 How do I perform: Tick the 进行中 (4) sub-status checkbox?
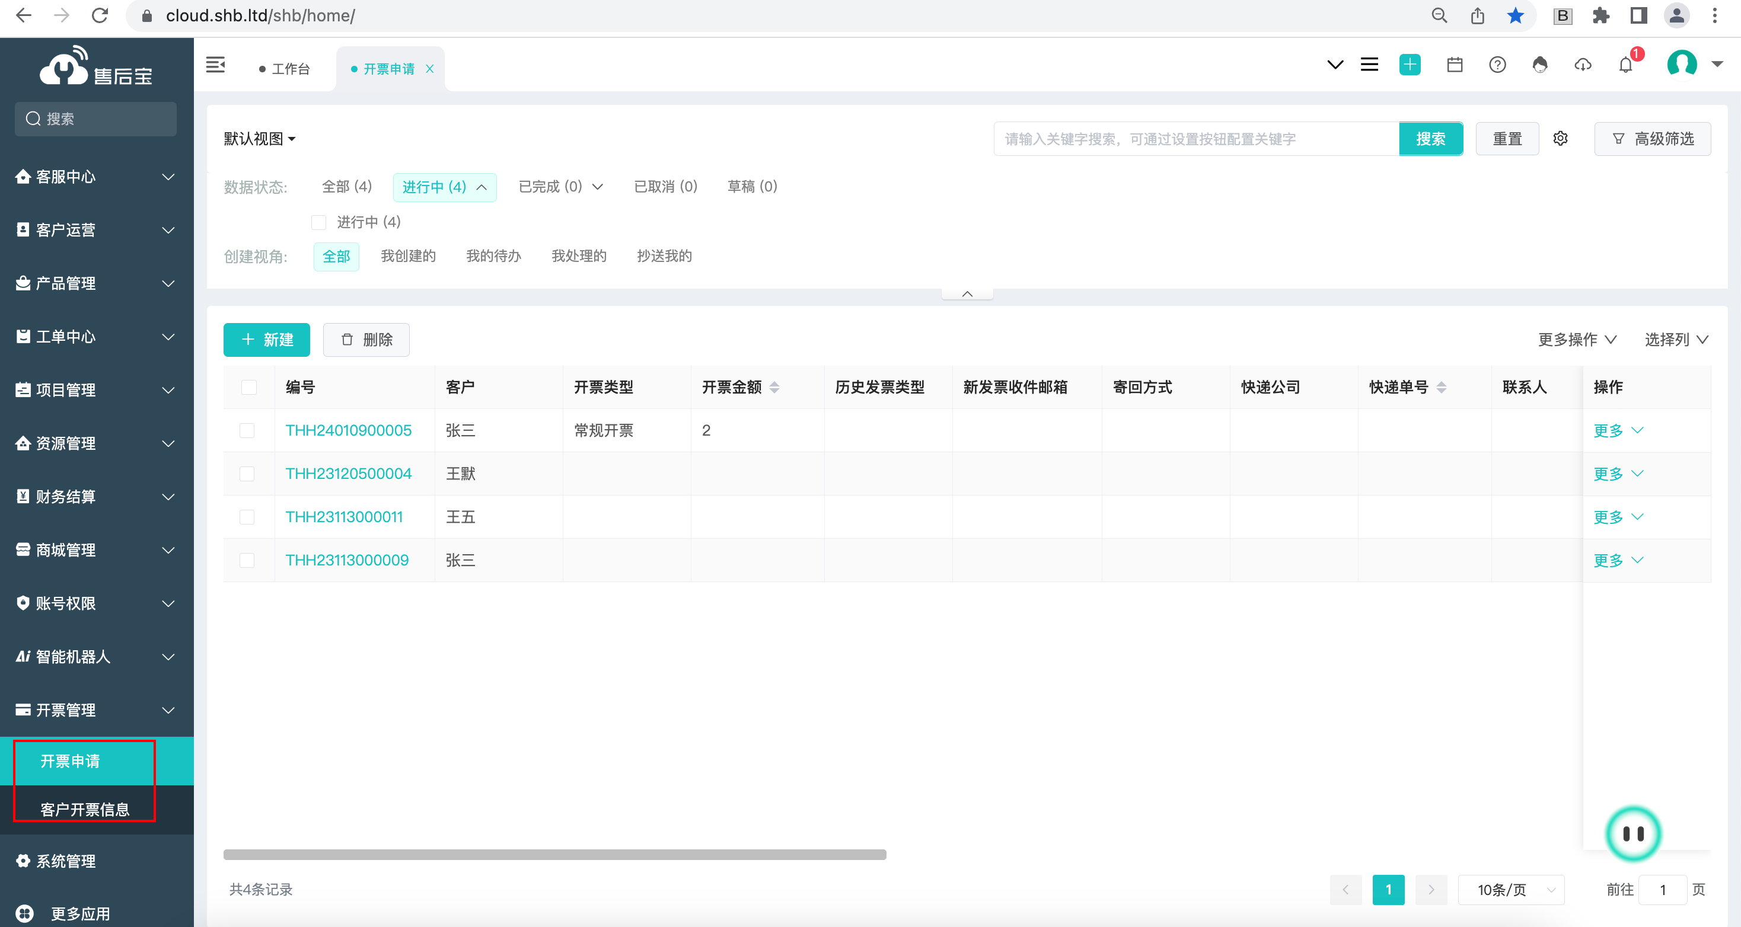(318, 222)
